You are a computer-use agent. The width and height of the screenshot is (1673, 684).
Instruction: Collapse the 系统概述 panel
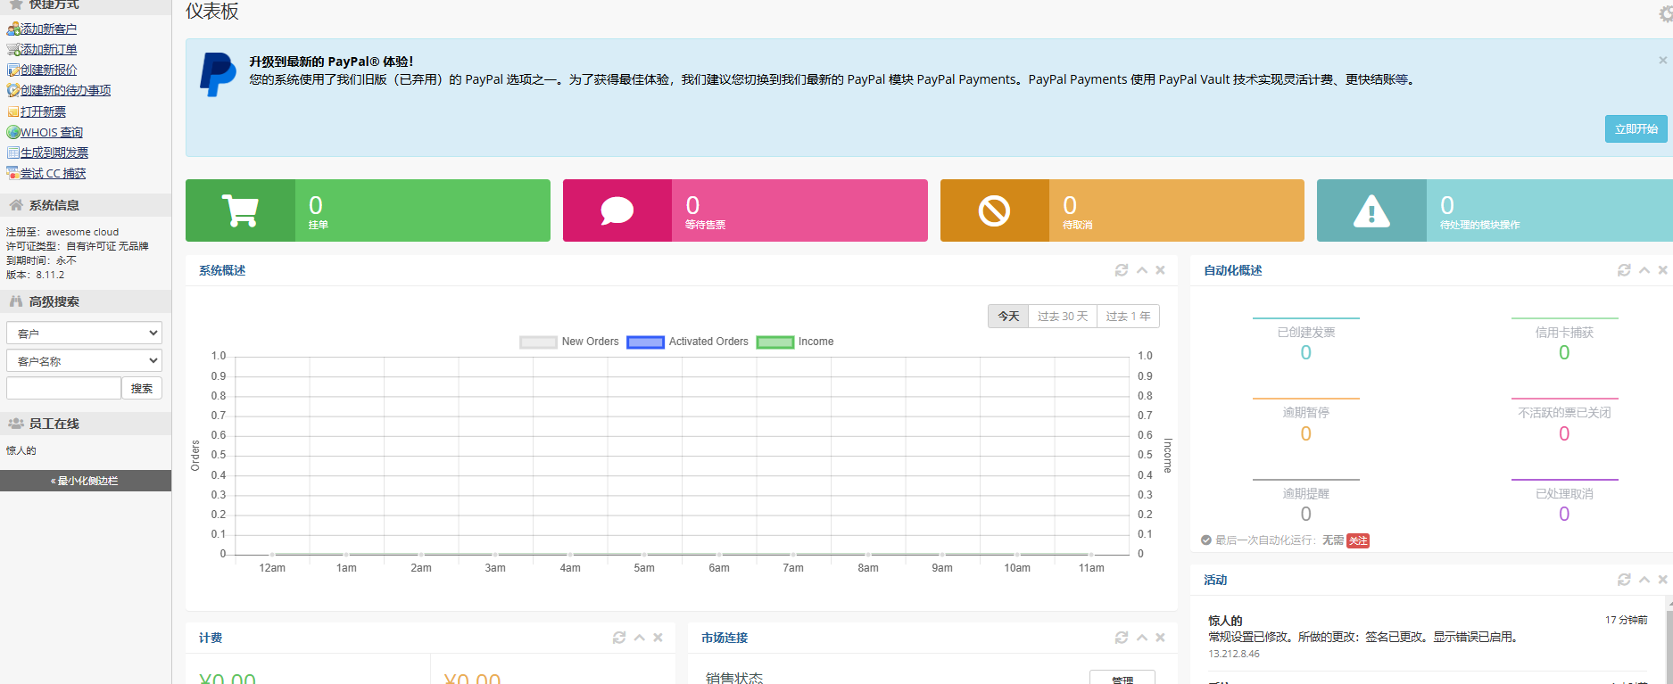pyautogui.click(x=1141, y=270)
